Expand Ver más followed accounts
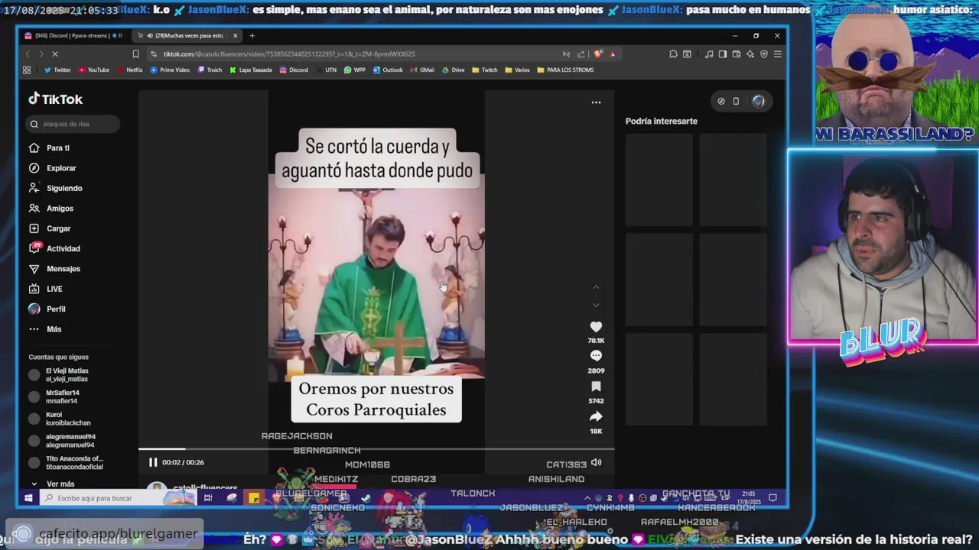The width and height of the screenshot is (979, 550). click(x=53, y=484)
